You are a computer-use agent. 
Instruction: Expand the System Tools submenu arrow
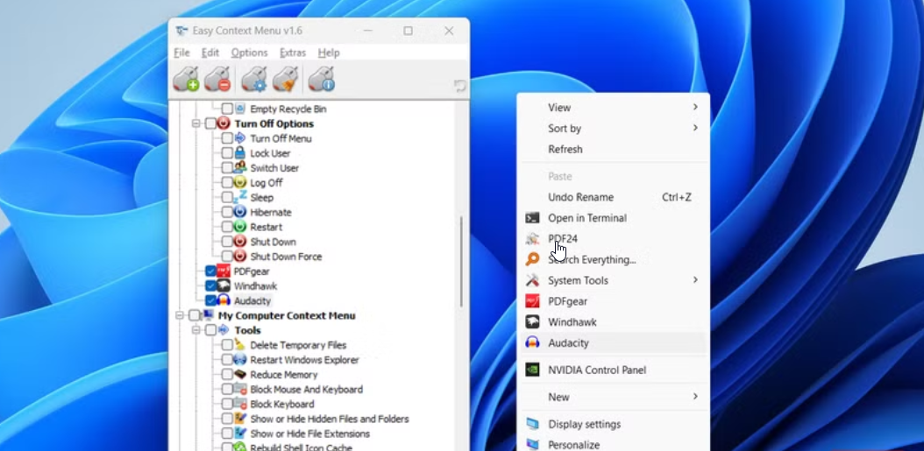pyautogui.click(x=695, y=280)
